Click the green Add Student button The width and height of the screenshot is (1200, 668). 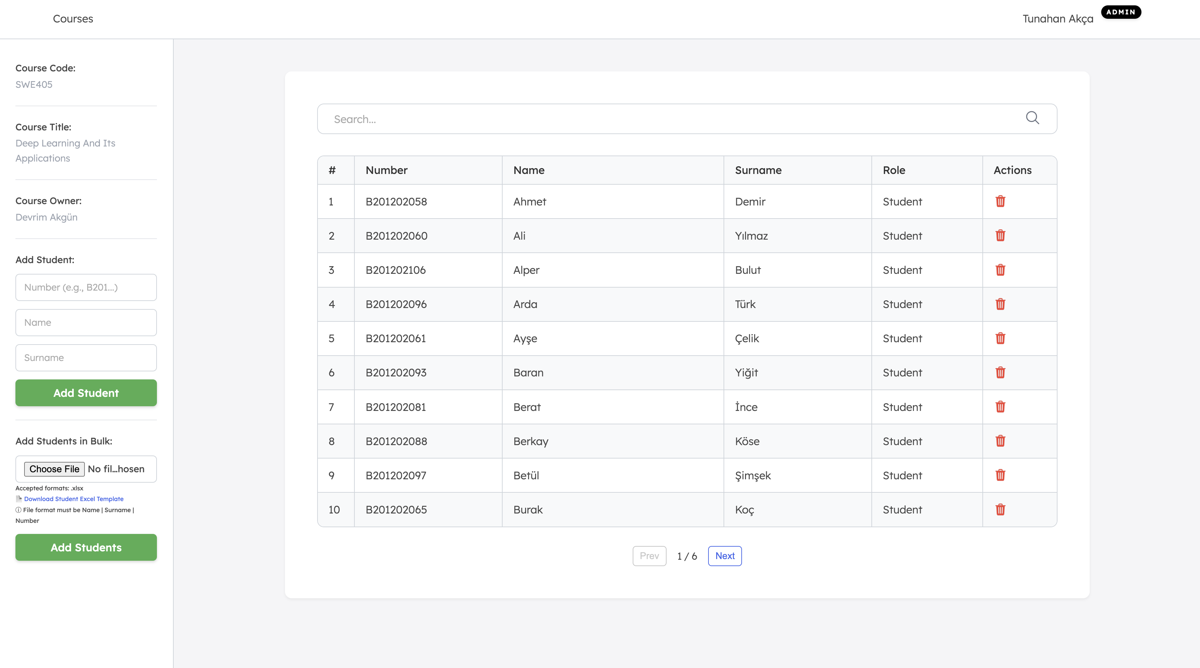[86, 393]
